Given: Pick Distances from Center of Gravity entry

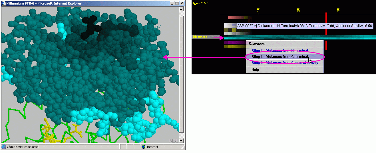Looking at the screenshot, I should coord(285,63).
